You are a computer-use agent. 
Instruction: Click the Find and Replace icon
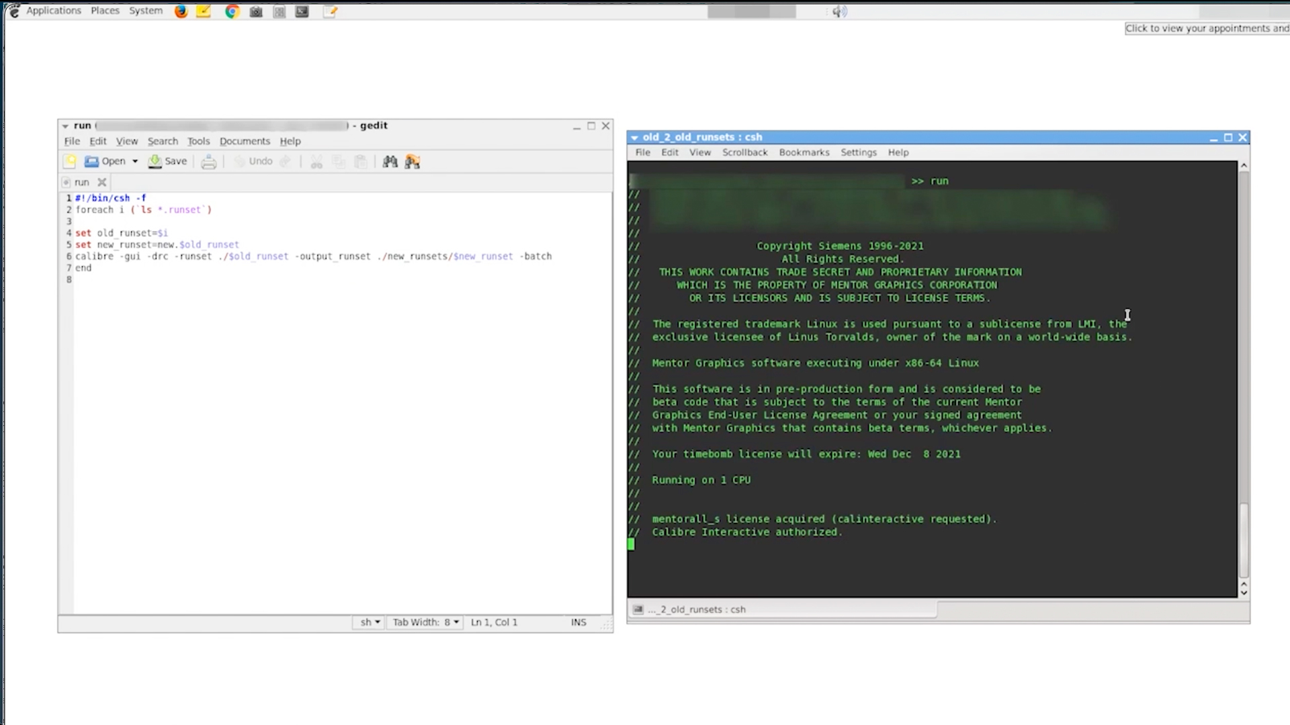coord(413,162)
